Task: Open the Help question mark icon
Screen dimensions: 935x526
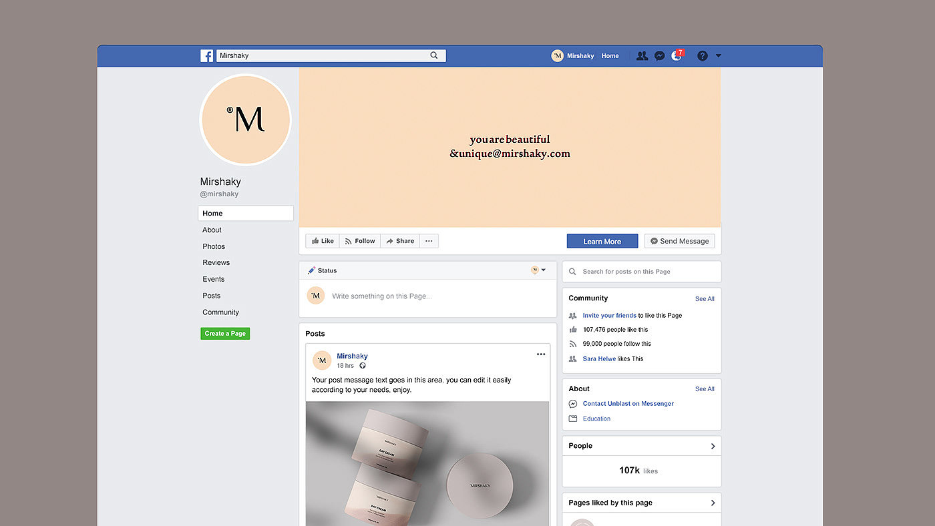Action: (x=702, y=56)
